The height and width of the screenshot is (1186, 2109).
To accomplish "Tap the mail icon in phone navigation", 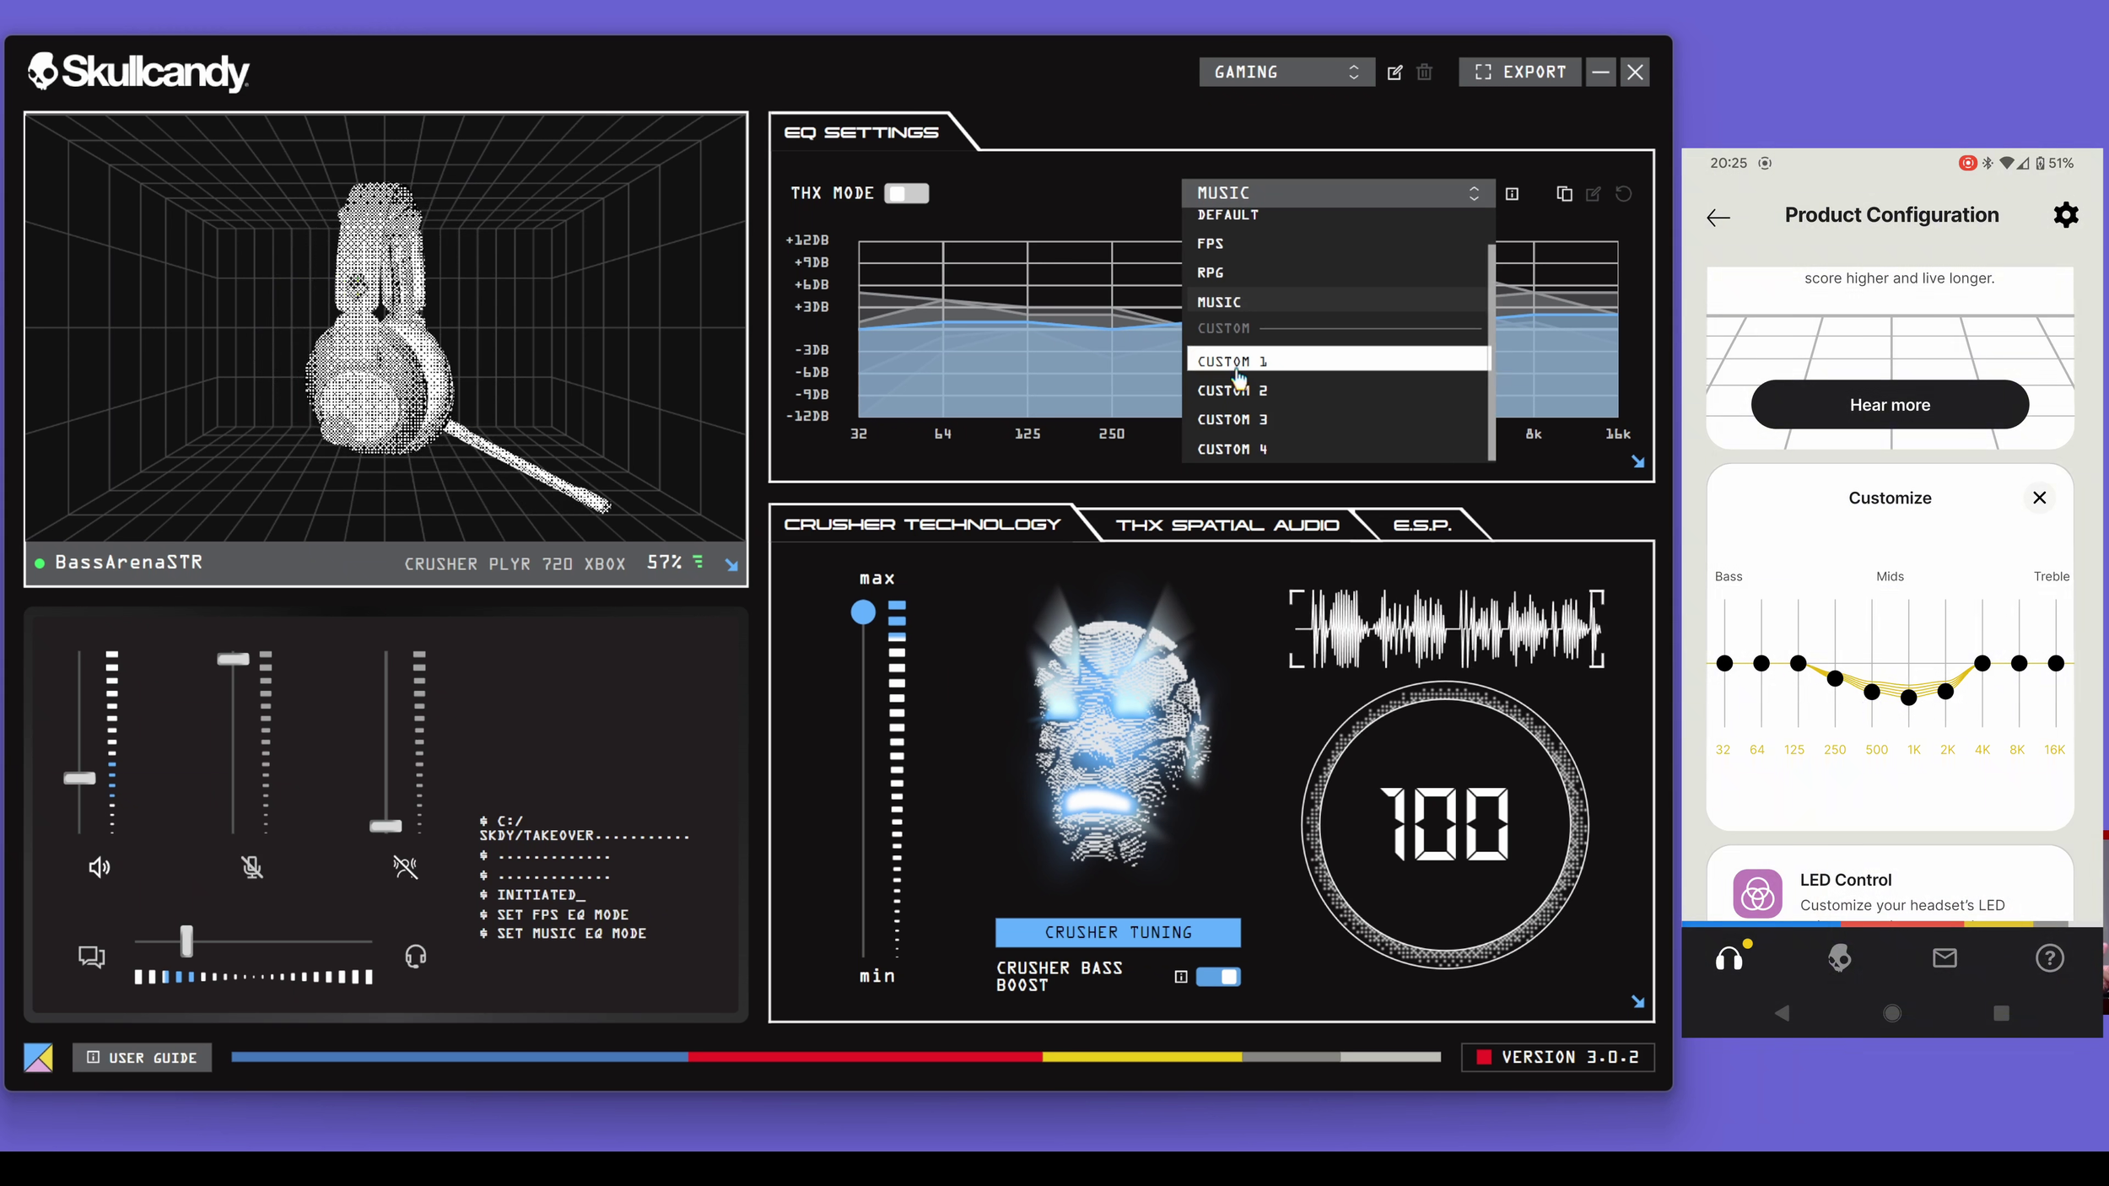I will [x=1944, y=958].
